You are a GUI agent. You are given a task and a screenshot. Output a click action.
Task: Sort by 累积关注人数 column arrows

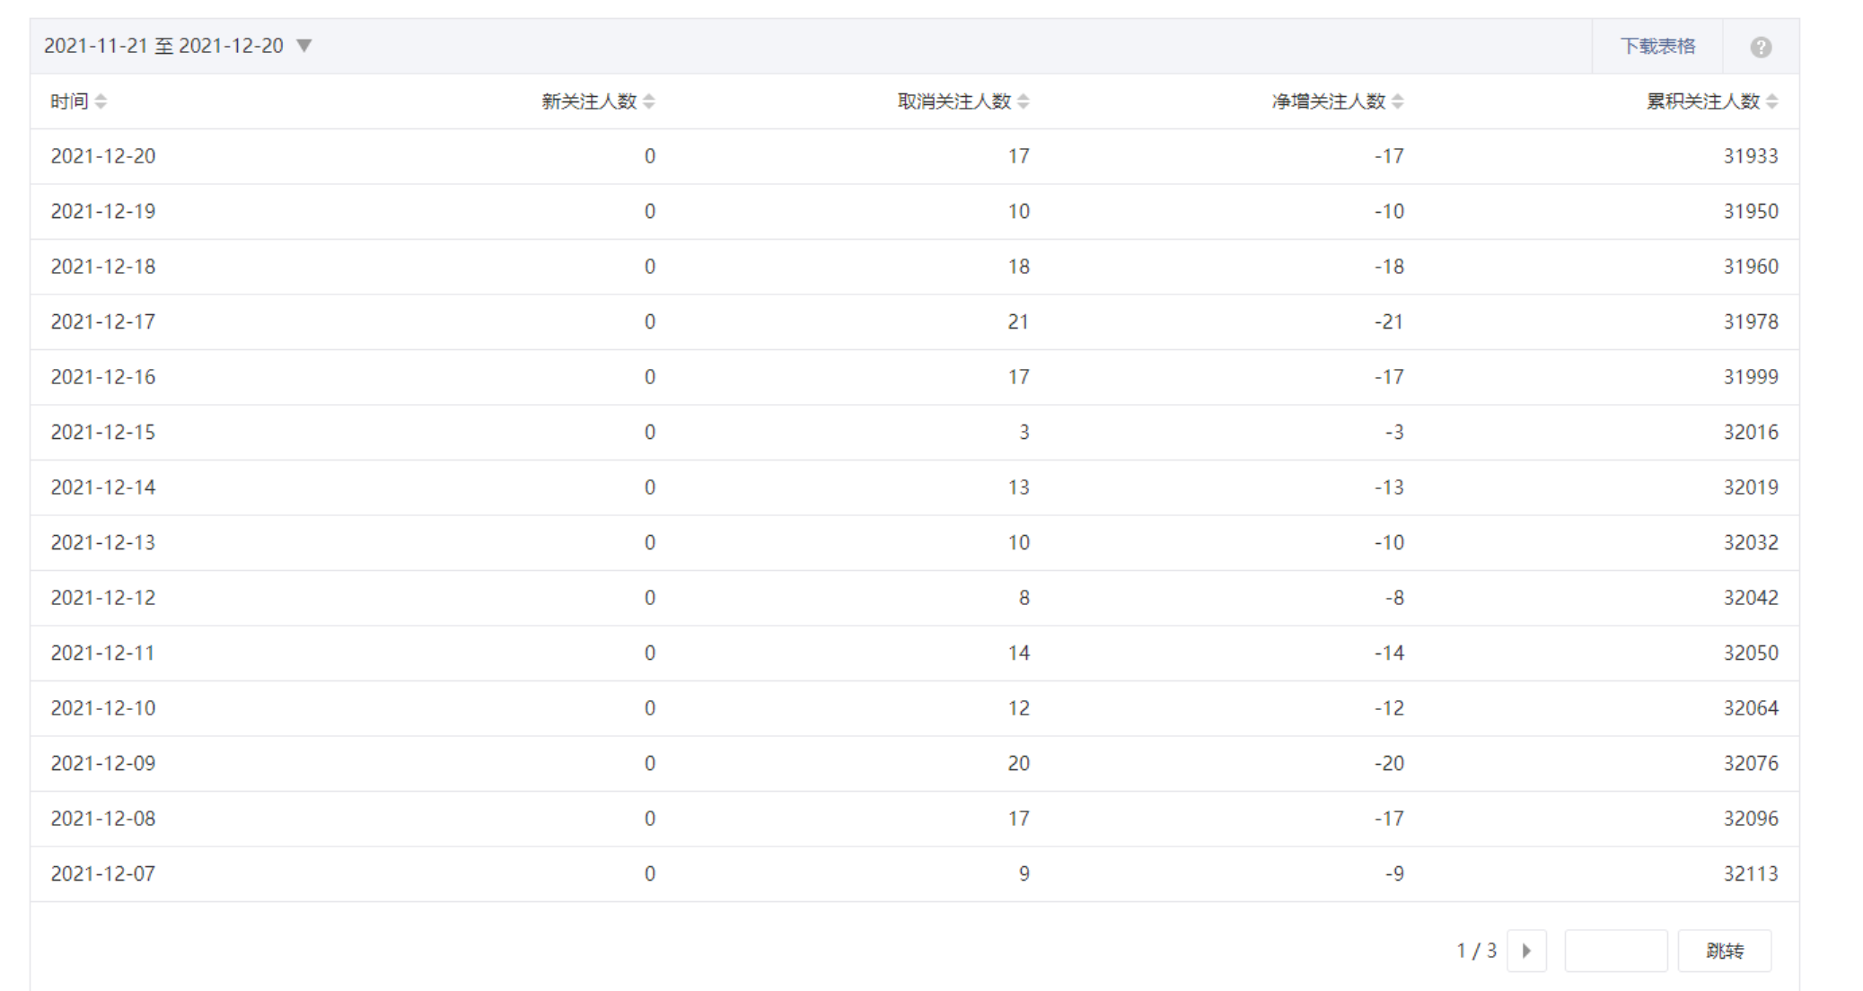click(x=1772, y=101)
